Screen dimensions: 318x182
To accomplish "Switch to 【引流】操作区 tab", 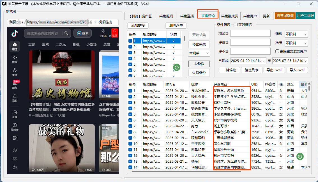I will coord(140,16).
